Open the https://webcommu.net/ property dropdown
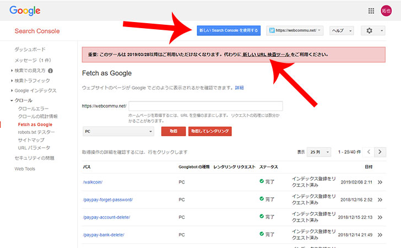 [295, 30]
